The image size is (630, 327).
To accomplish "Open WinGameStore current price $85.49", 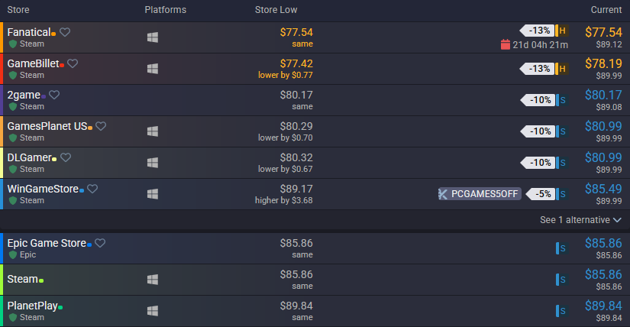I will click(x=603, y=189).
